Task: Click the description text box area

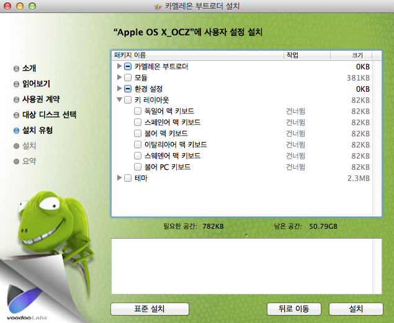Action: point(242,267)
